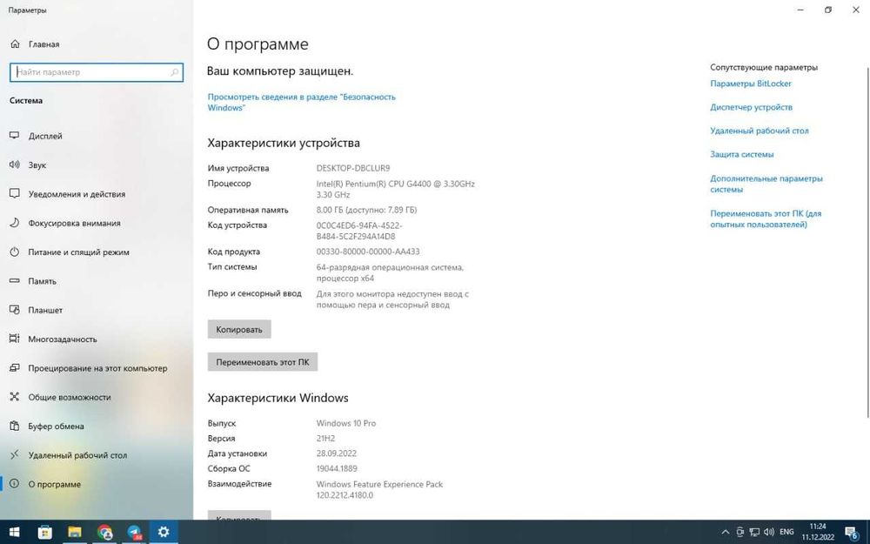The height and width of the screenshot is (544, 870).
Task: Select product code 00330-80000-00000-AA433
Action: pyautogui.click(x=368, y=252)
